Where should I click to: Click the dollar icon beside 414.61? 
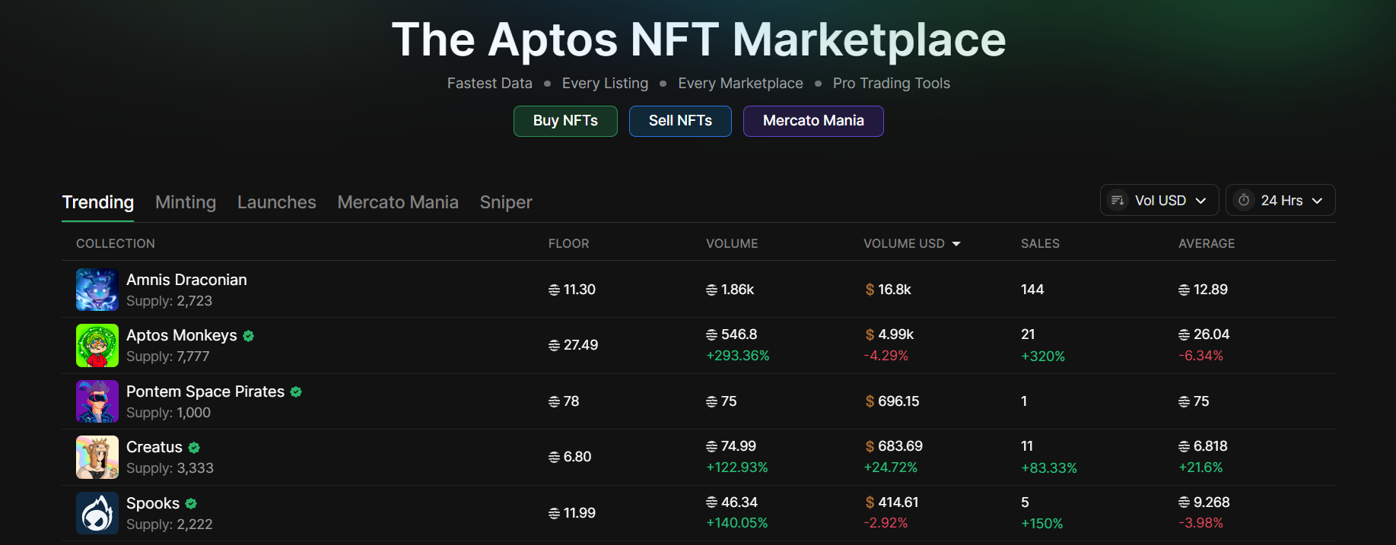(x=870, y=502)
